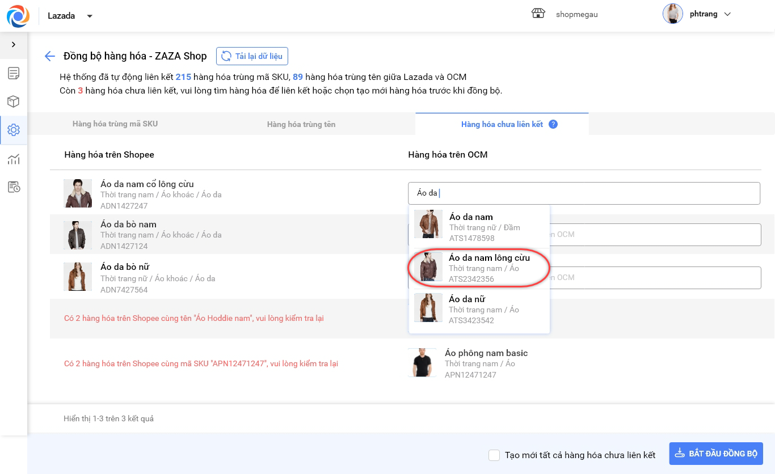The width and height of the screenshot is (775, 474).
Task: Click the Tải lại dữ liệu button
Action: 252,56
